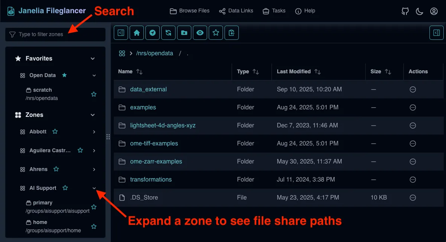
Task: Open the GitHub icon in header
Action: (x=405, y=11)
